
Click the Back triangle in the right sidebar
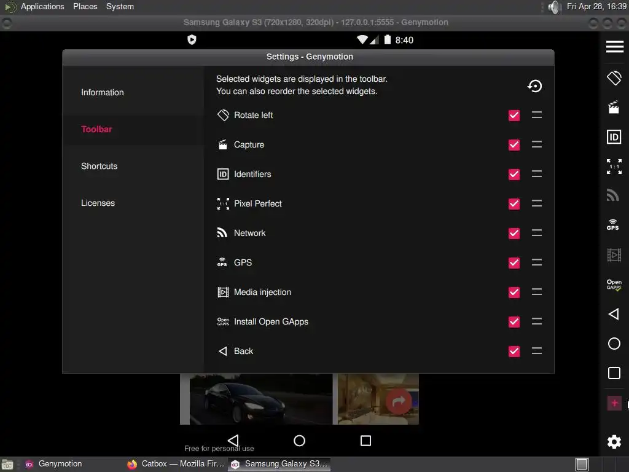click(614, 314)
